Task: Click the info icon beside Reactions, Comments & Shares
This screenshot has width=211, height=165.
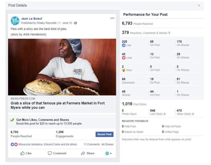Action: [169, 33]
